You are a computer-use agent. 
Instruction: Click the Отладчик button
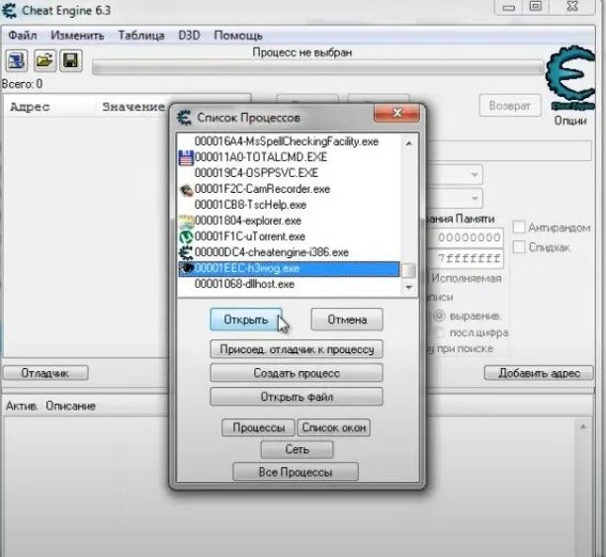pyautogui.click(x=45, y=373)
